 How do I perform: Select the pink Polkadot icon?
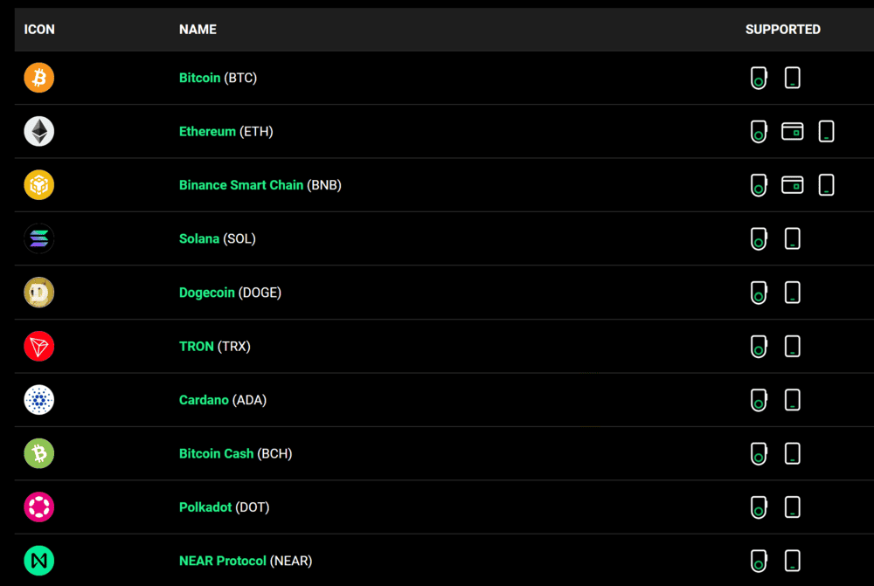[x=38, y=507]
